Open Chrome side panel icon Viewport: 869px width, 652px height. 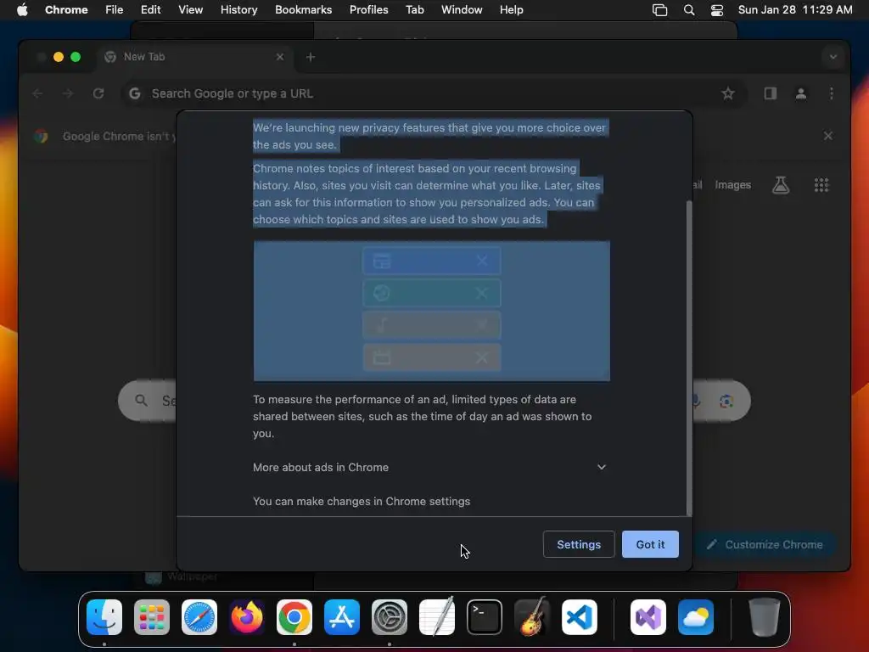pyautogui.click(x=770, y=93)
